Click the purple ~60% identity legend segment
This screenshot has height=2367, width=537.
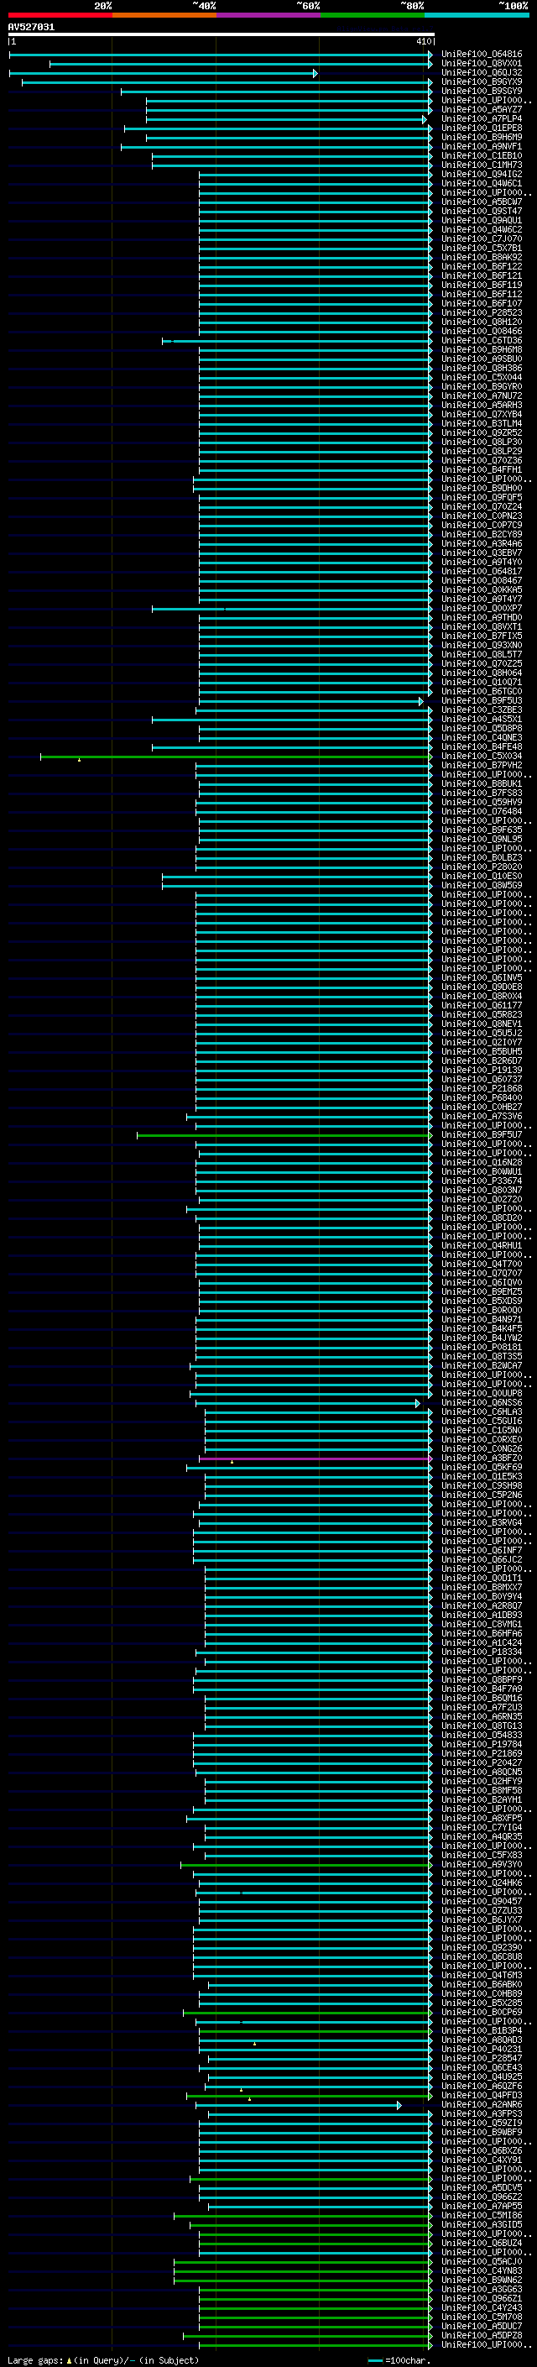268,15
